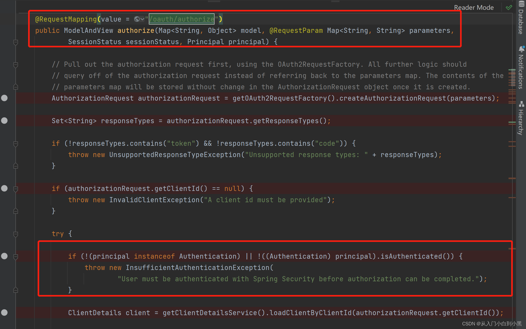The width and height of the screenshot is (526, 329).
Task: Click the @RequestParam annotation
Action: [x=296, y=31]
